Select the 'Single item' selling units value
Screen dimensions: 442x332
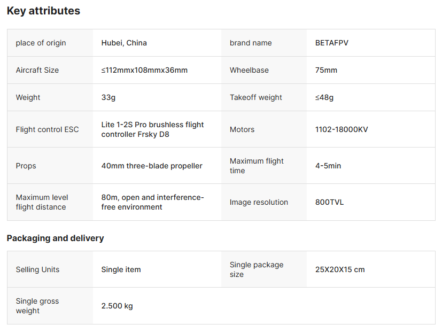[121, 269]
